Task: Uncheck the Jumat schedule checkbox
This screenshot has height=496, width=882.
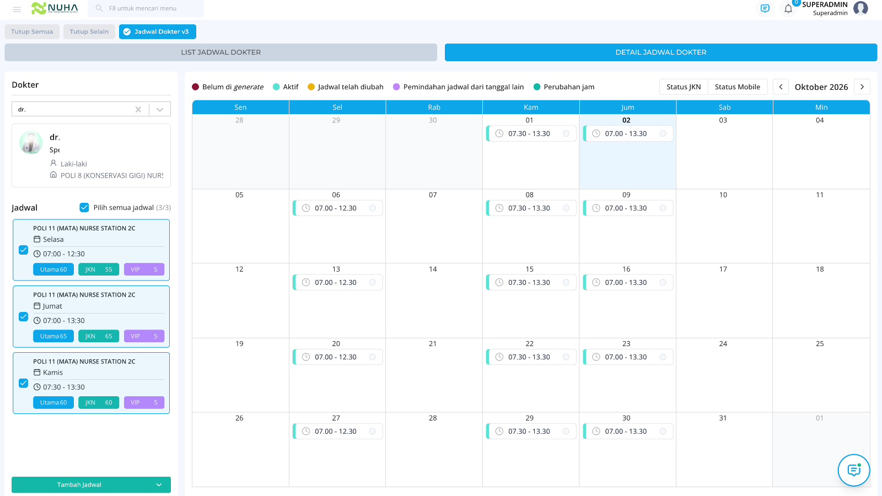Action: (23, 316)
